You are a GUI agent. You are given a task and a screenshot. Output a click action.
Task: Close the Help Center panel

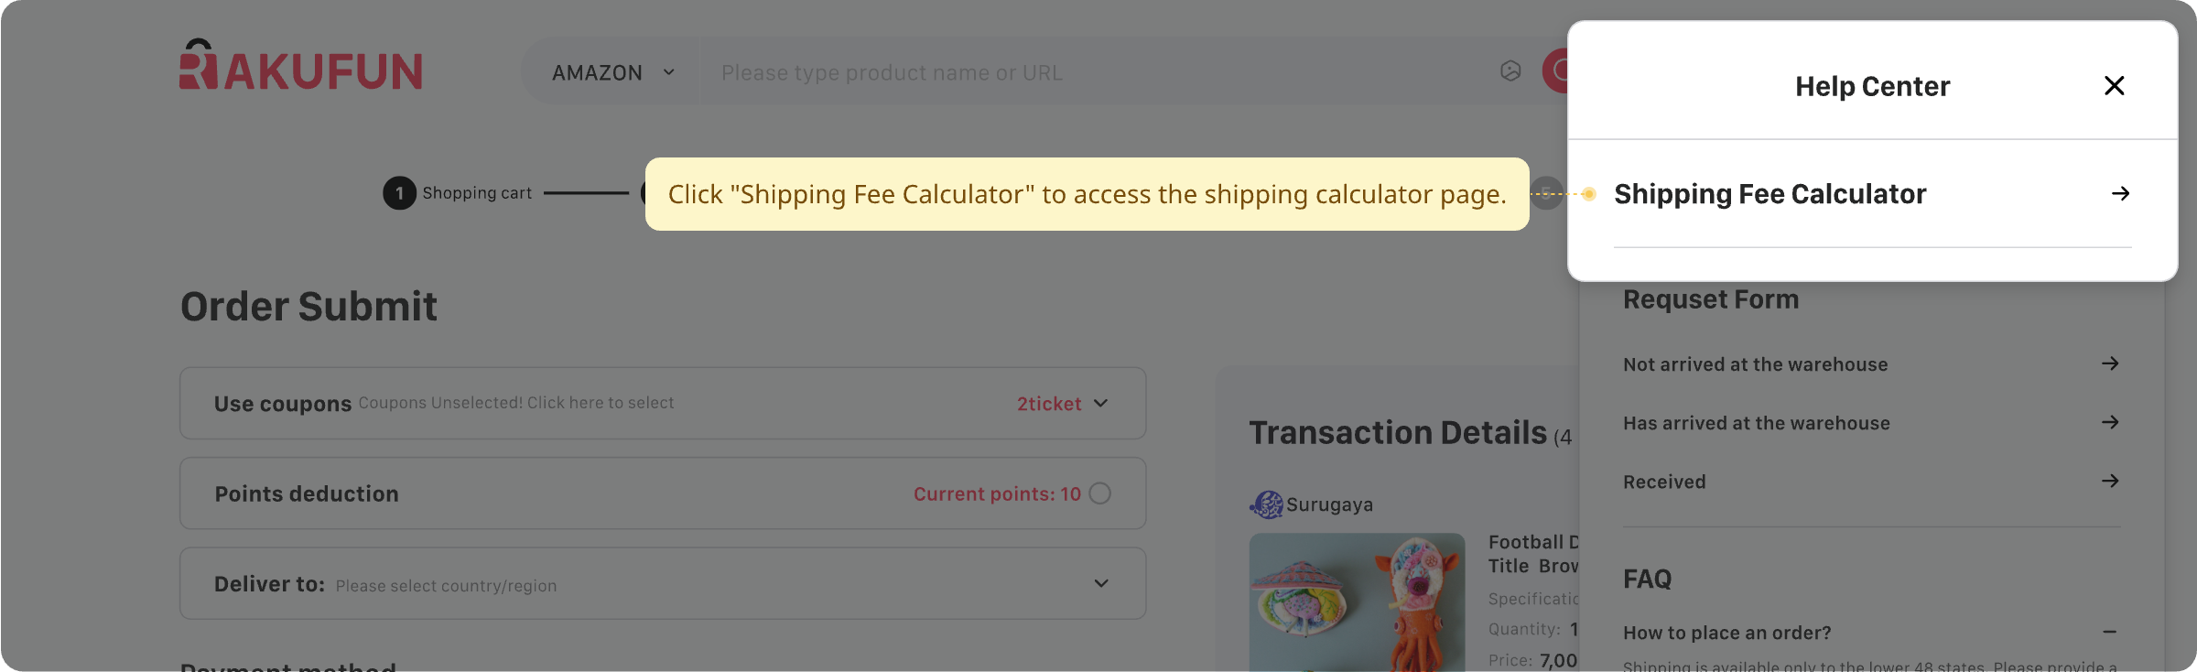[x=2114, y=86]
